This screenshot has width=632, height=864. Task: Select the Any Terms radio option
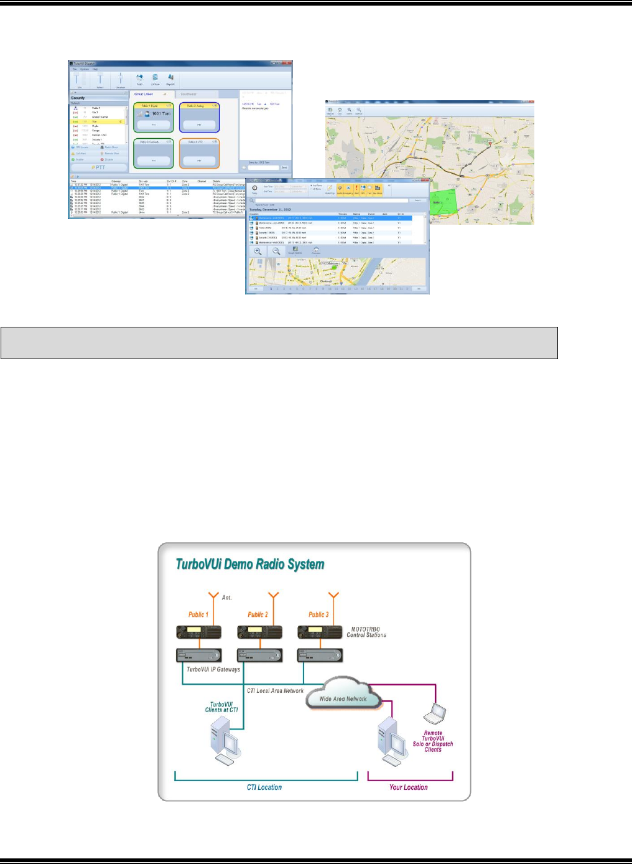317,185
